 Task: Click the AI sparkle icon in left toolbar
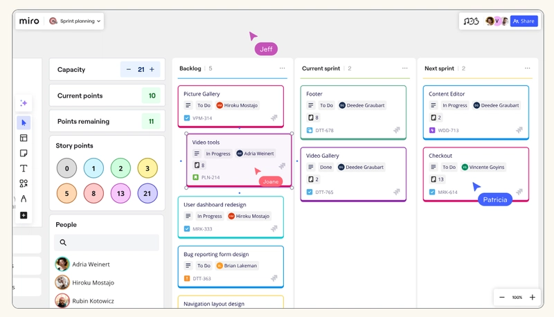24,102
